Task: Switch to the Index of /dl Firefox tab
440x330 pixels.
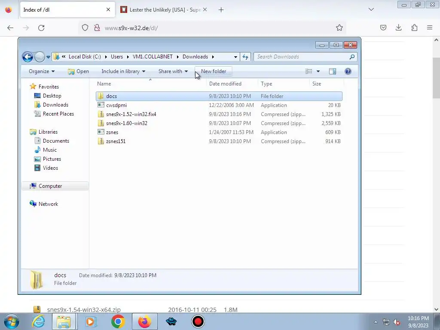Action: point(67,9)
